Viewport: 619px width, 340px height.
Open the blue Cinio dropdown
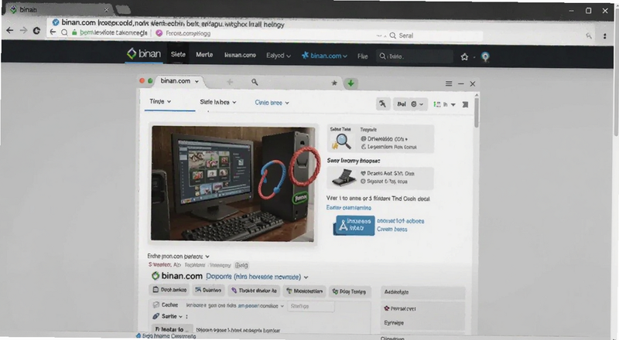pyautogui.click(x=272, y=103)
